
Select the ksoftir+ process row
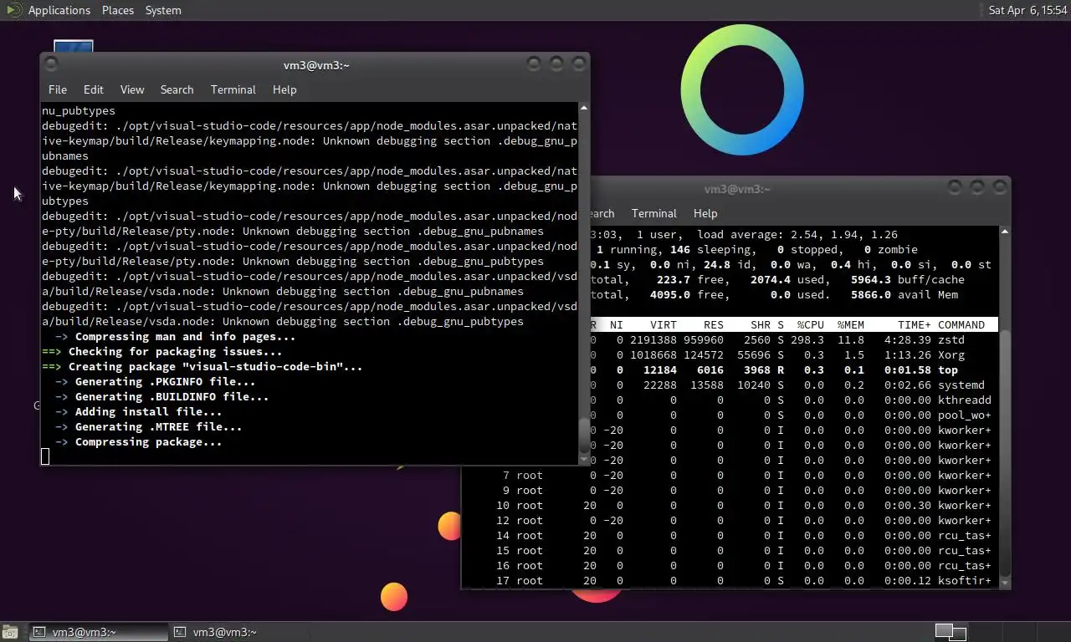click(x=730, y=580)
